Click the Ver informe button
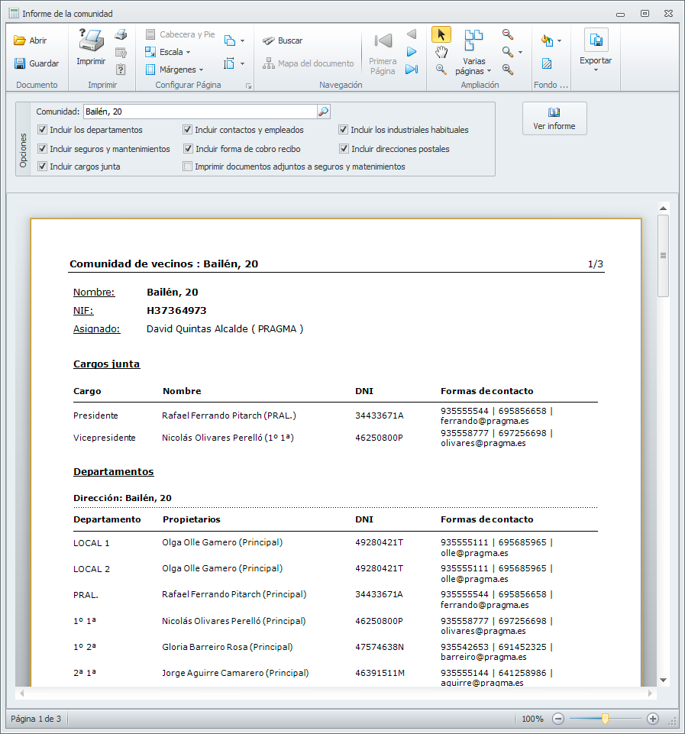This screenshot has height=734, width=685. click(554, 118)
